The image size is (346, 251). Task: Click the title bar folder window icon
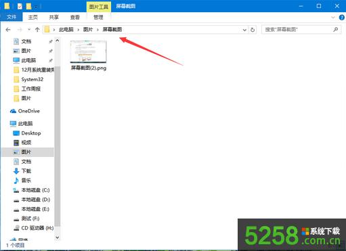click(7, 6)
